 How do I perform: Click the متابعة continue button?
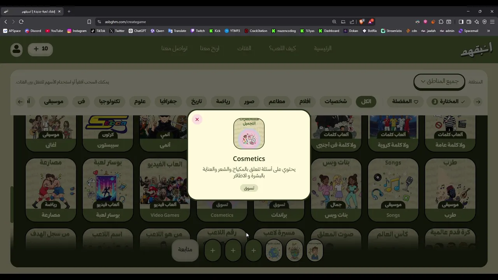pos(185,250)
